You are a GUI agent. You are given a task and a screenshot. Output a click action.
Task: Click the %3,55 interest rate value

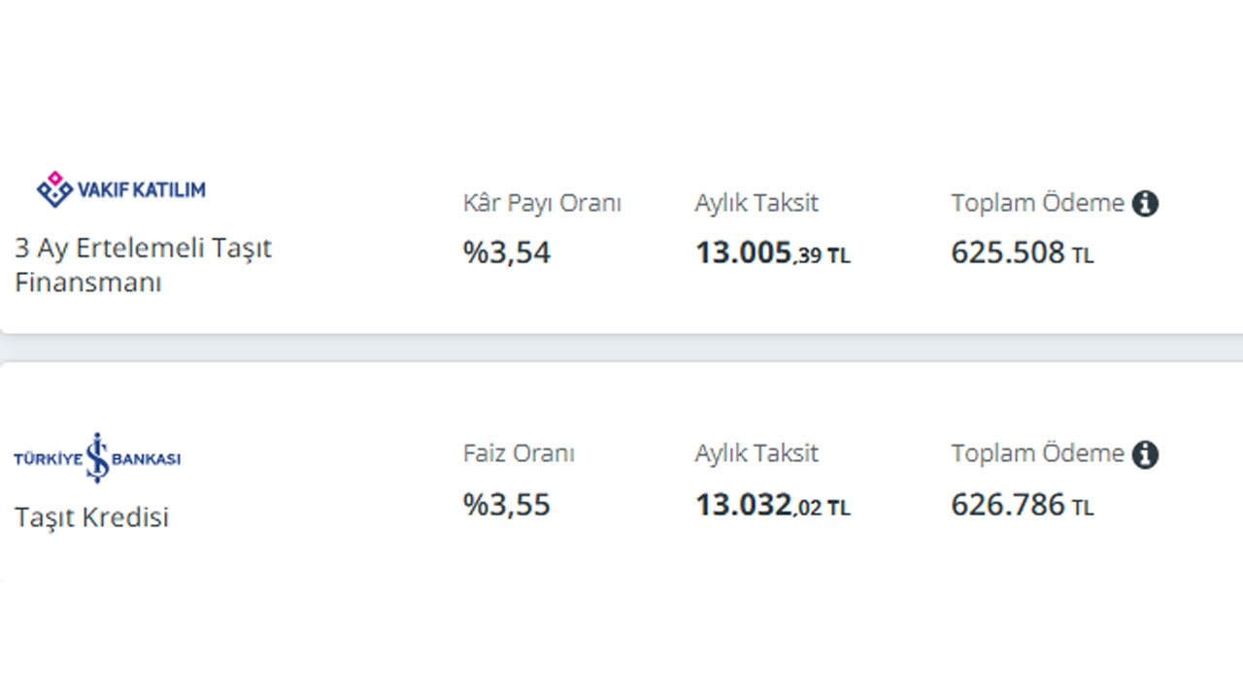click(507, 505)
